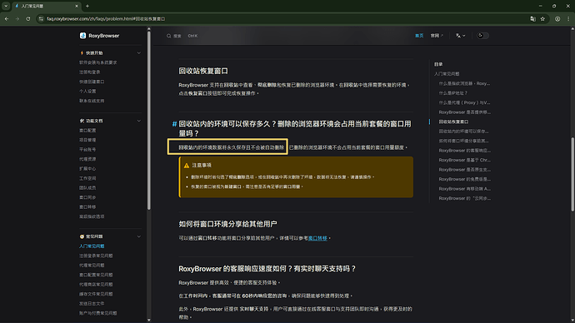Open 窗口配置 in sidebar
575x323 pixels.
coord(87,131)
